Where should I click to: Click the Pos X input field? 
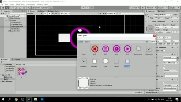click(x=159, y=27)
